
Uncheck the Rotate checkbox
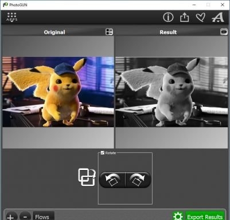coord(103,153)
